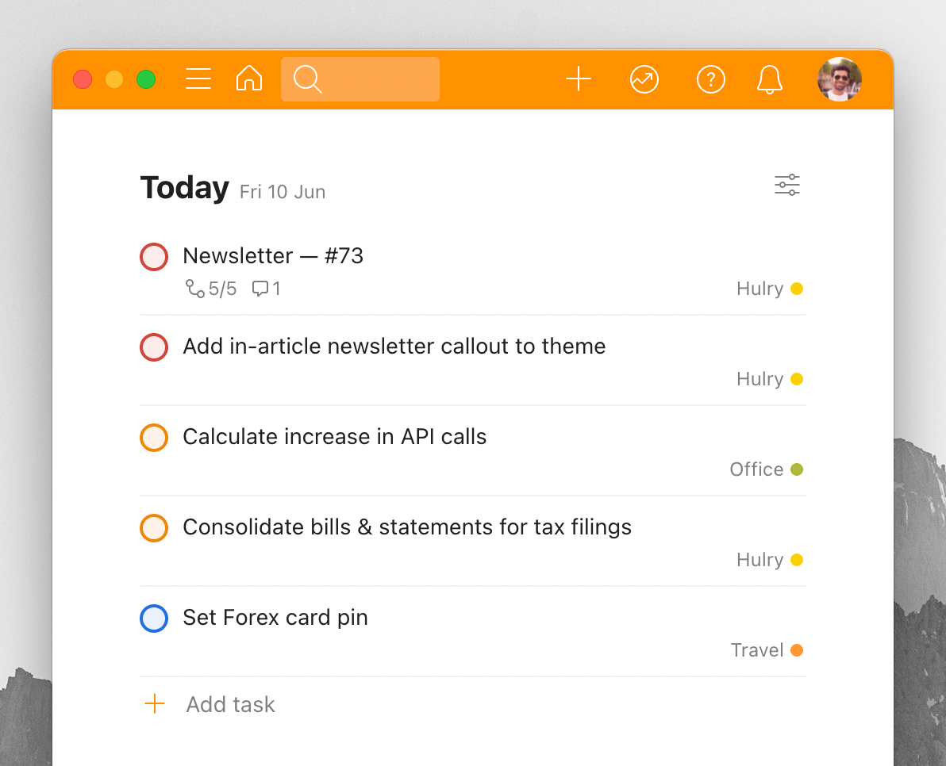Click the yellow Hulry dot on newsletter callout task

(x=796, y=379)
